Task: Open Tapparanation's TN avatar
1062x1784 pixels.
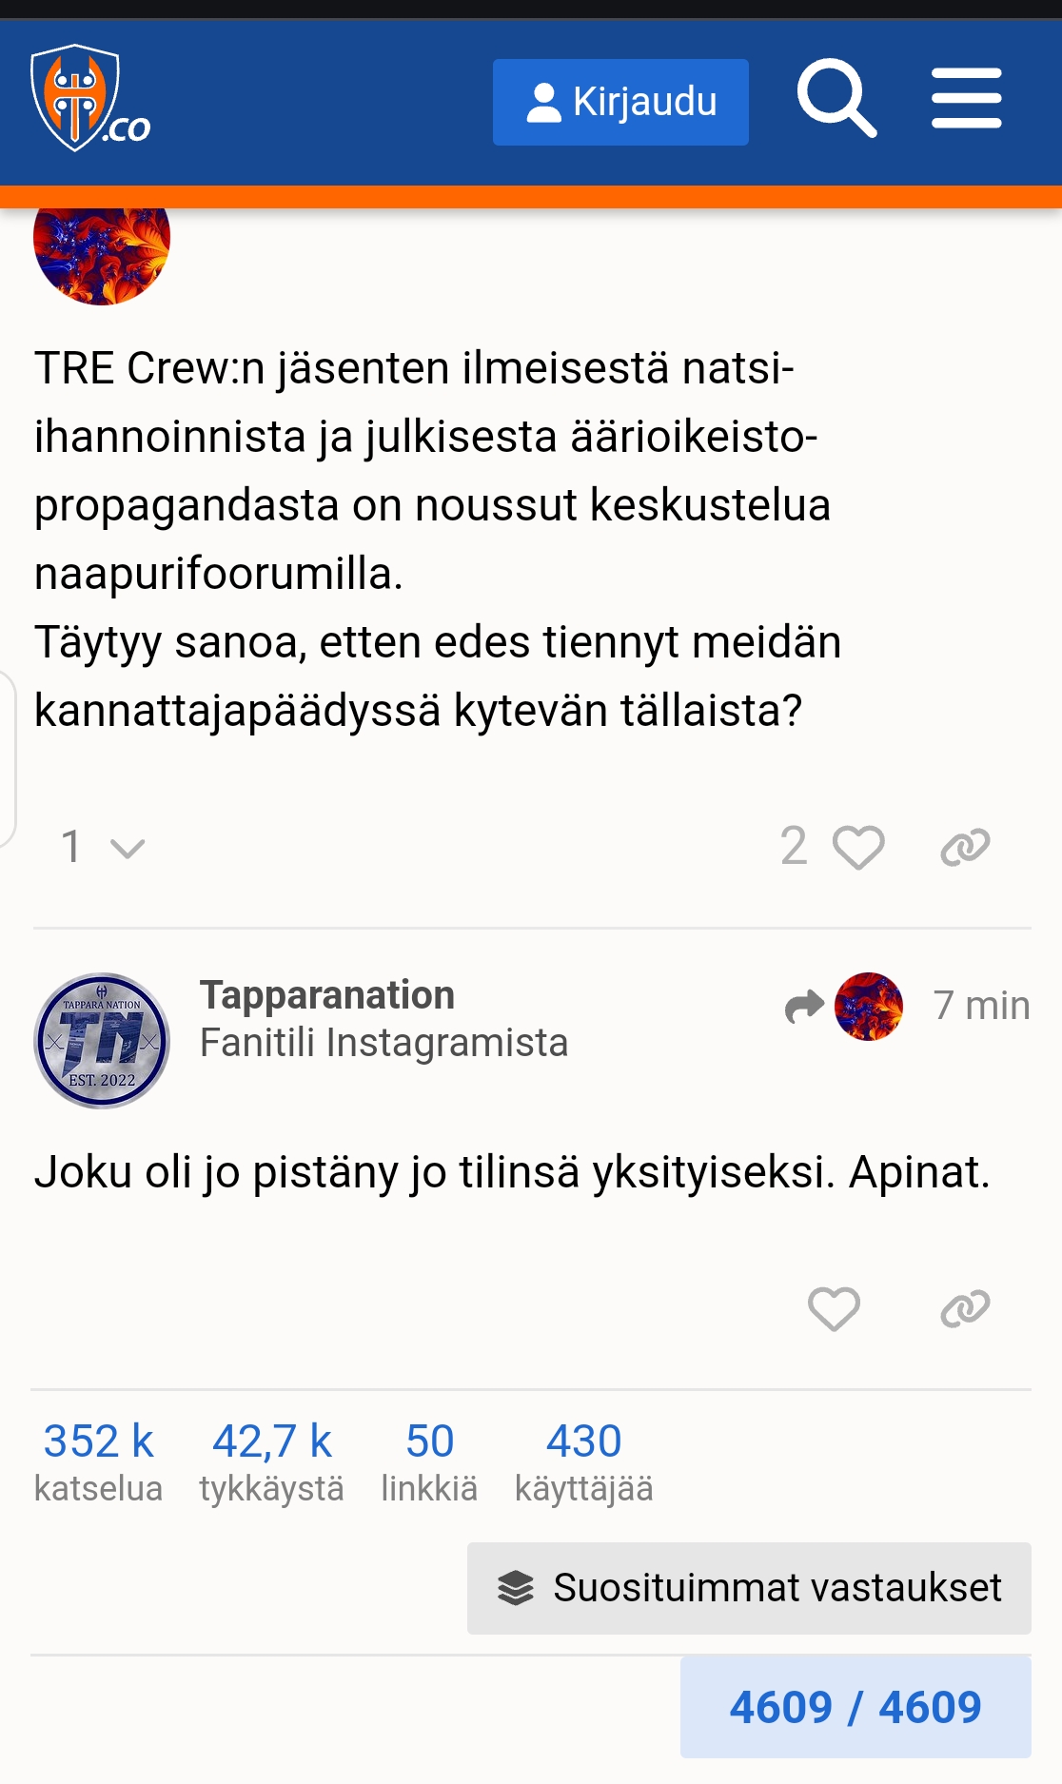Action: coord(102,1040)
